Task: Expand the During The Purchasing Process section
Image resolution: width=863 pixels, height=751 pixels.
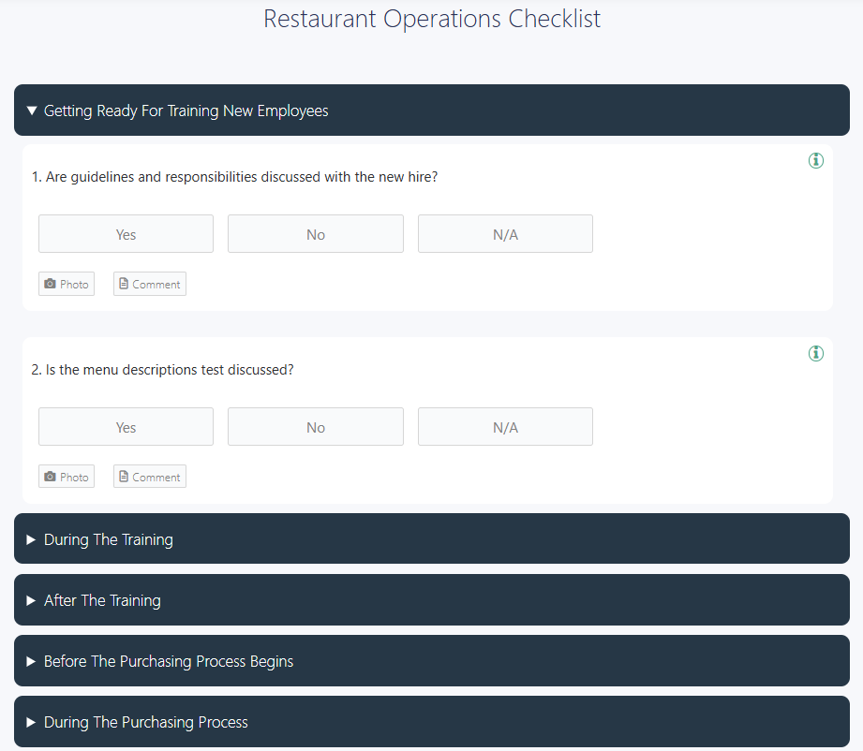Action: coord(431,721)
